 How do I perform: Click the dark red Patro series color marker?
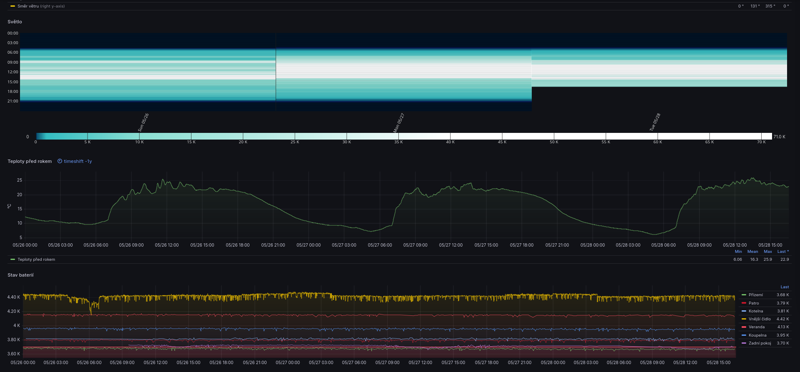744,303
